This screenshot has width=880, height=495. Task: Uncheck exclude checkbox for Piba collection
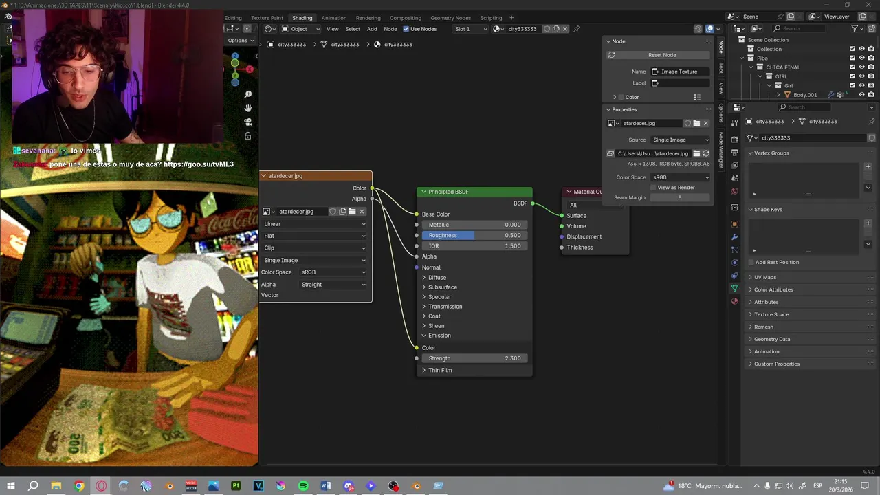[x=852, y=58]
